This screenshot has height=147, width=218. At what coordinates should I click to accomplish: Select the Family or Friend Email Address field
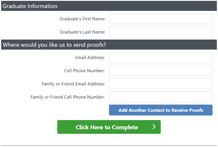pyautogui.click(x=160, y=84)
